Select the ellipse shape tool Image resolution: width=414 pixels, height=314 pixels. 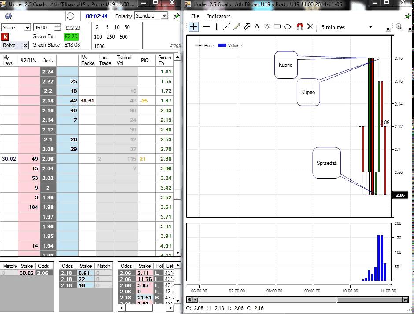click(287, 27)
